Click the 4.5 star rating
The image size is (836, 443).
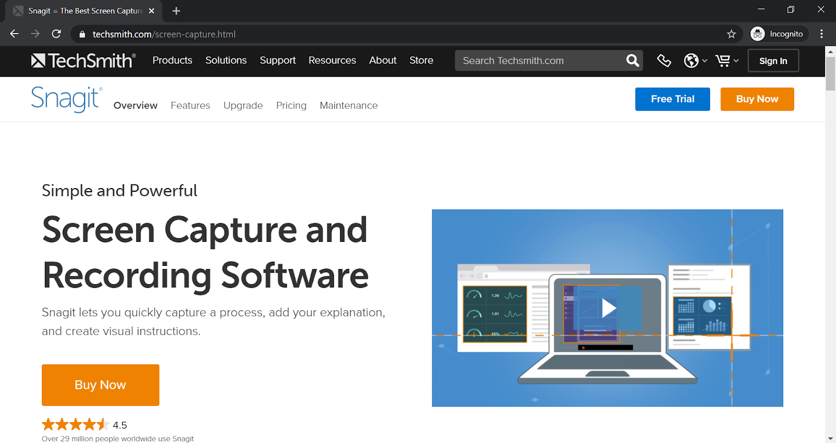[84, 425]
